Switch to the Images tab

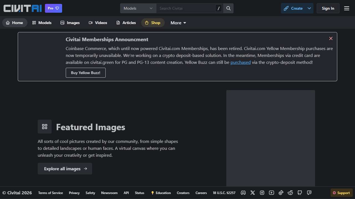(70, 23)
